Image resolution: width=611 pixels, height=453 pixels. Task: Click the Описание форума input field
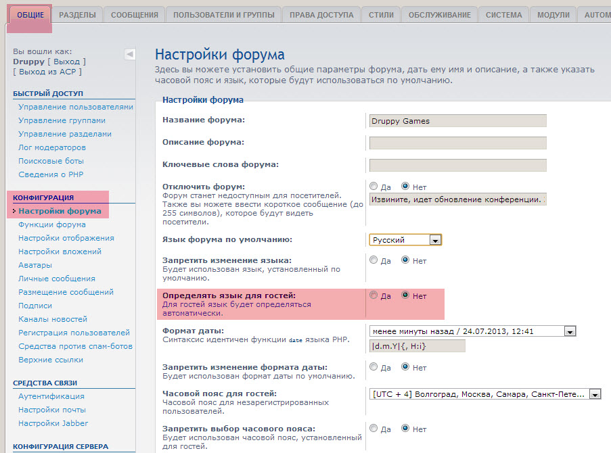[x=457, y=143]
